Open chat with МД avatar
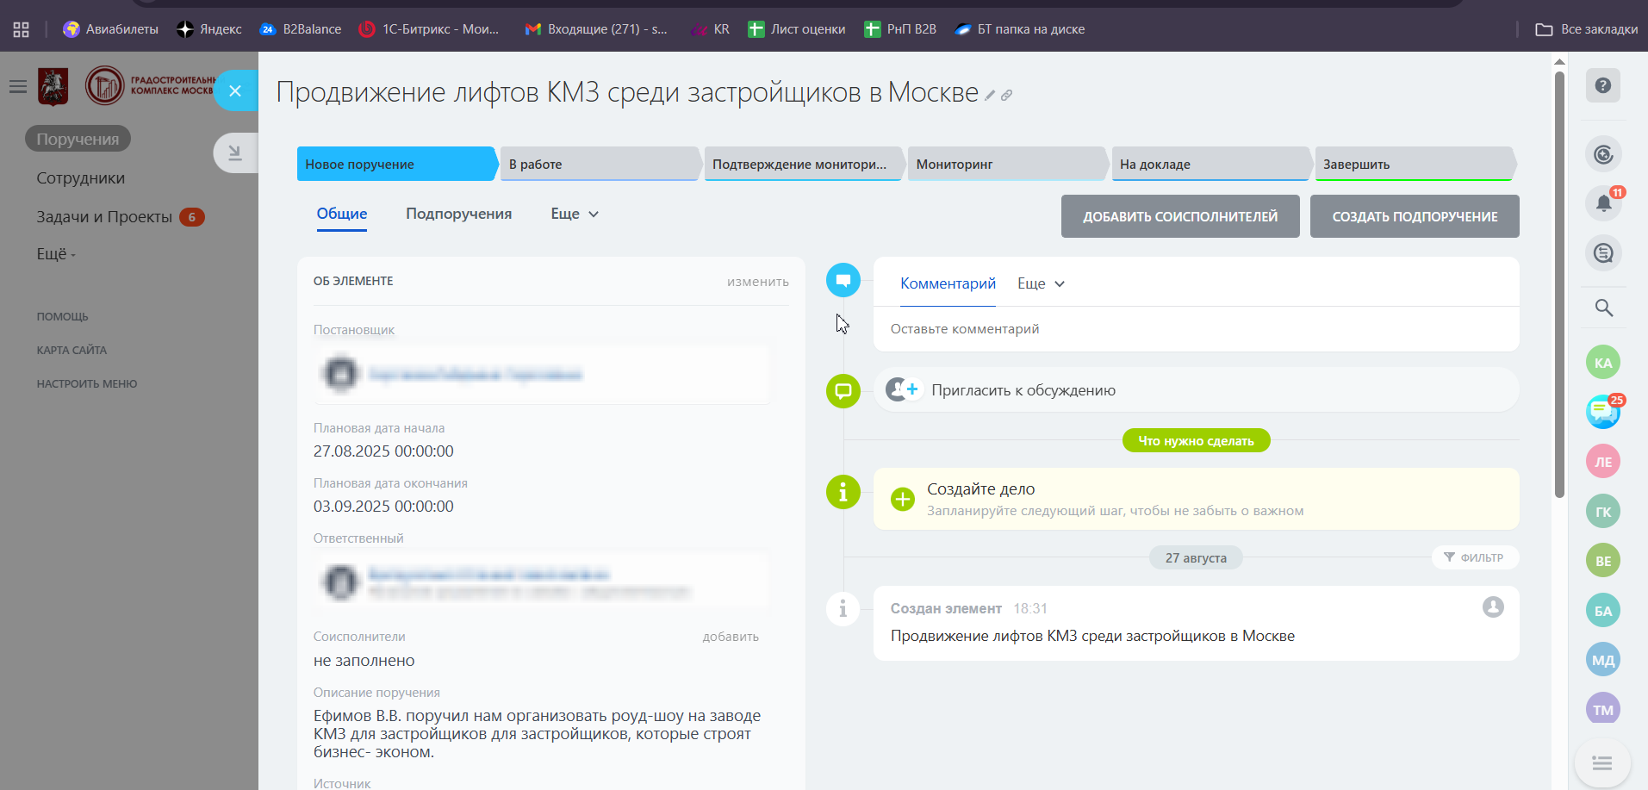The image size is (1648, 790). [1603, 660]
